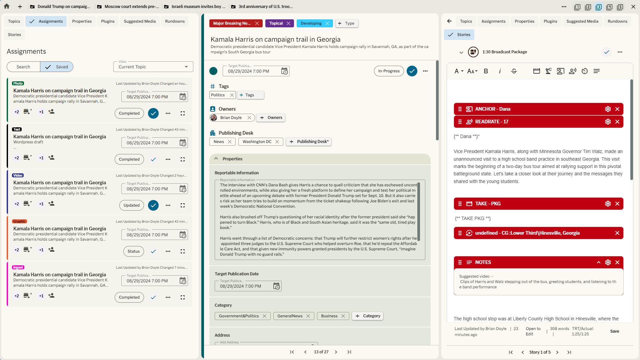
Task: Click the Bold formatting icon in editor
Action: (x=486, y=71)
